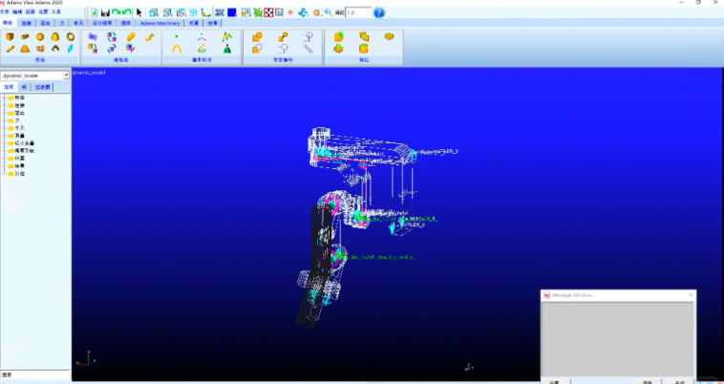The height and width of the screenshot is (384, 724).
Task: Expand the last folder in model tree
Action: click(x=5, y=174)
